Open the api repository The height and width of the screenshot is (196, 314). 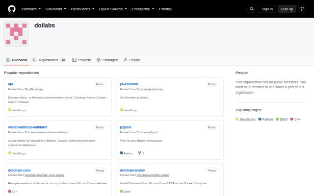coord(11,84)
